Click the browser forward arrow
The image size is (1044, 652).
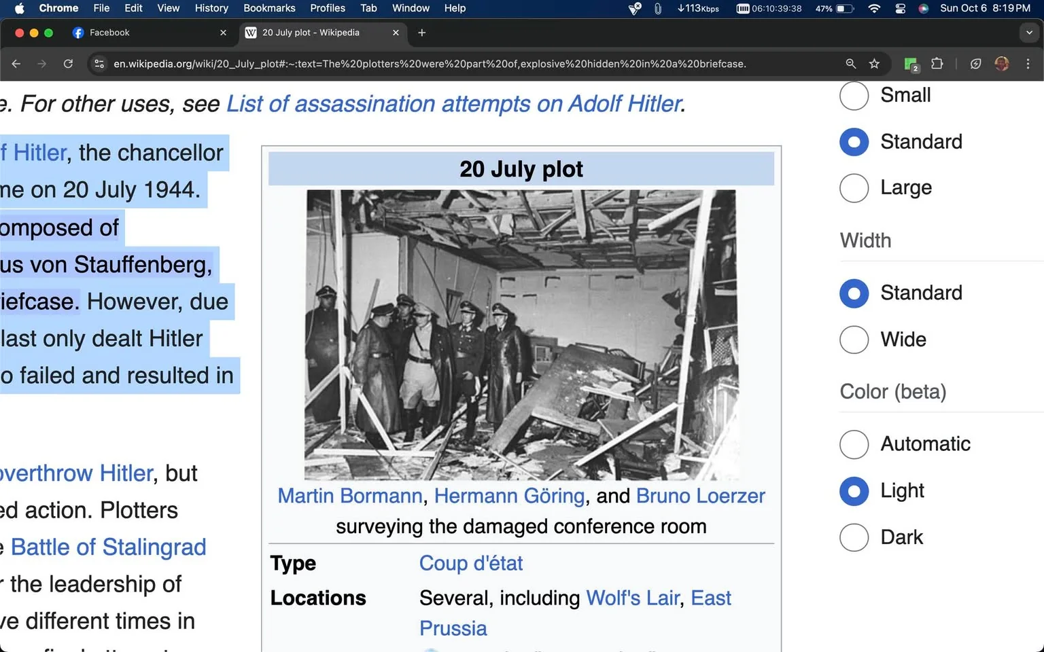click(x=42, y=64)
